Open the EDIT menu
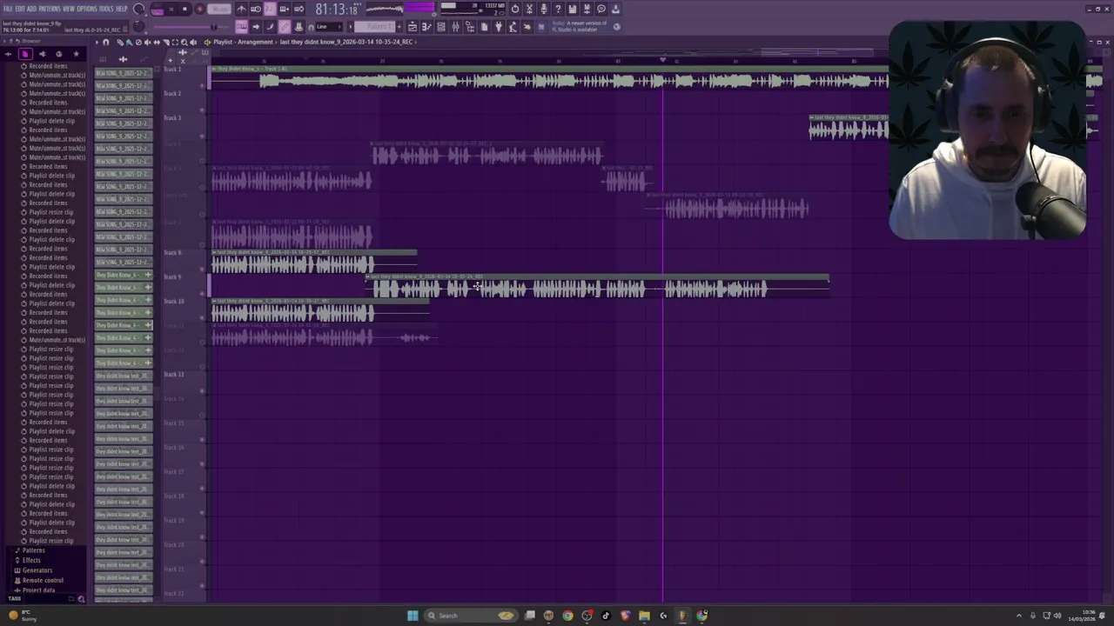 20,9
